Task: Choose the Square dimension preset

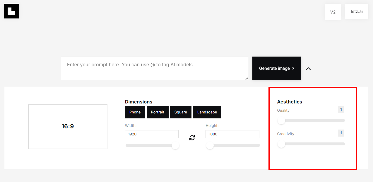Action: [x=181, y=112]
